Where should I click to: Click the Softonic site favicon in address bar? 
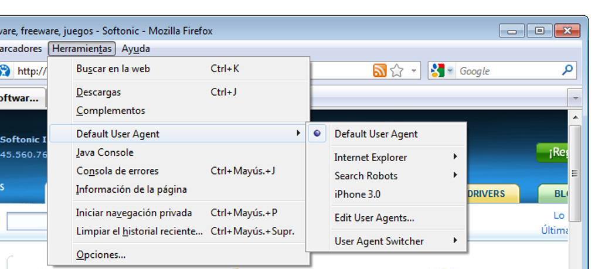tap(5, 71)
